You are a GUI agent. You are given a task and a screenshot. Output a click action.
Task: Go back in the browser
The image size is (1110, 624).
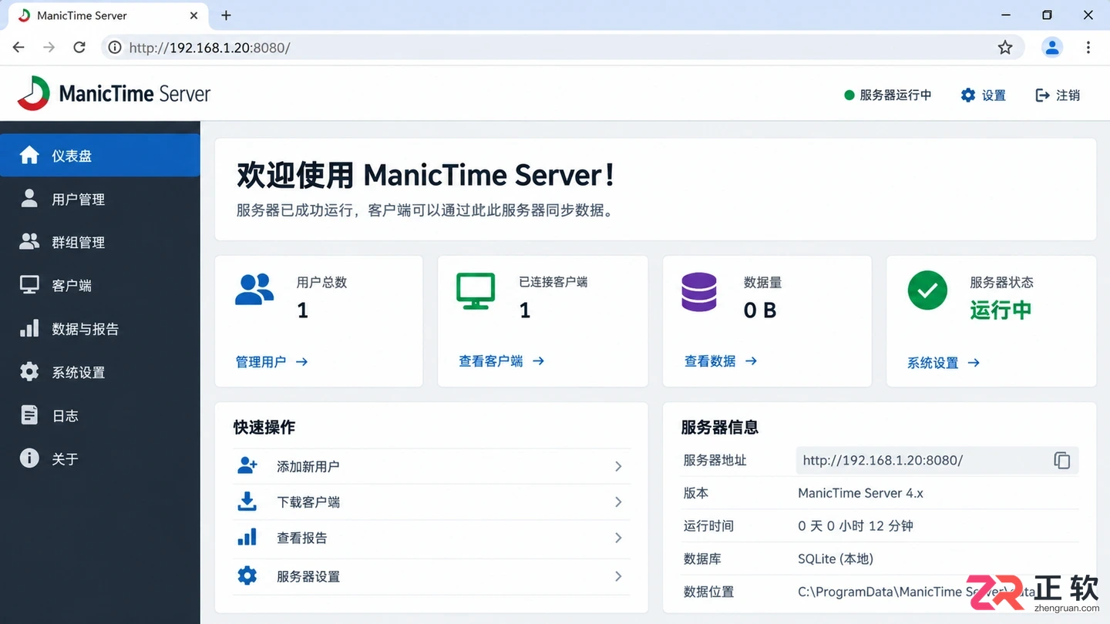coord(18,48)
